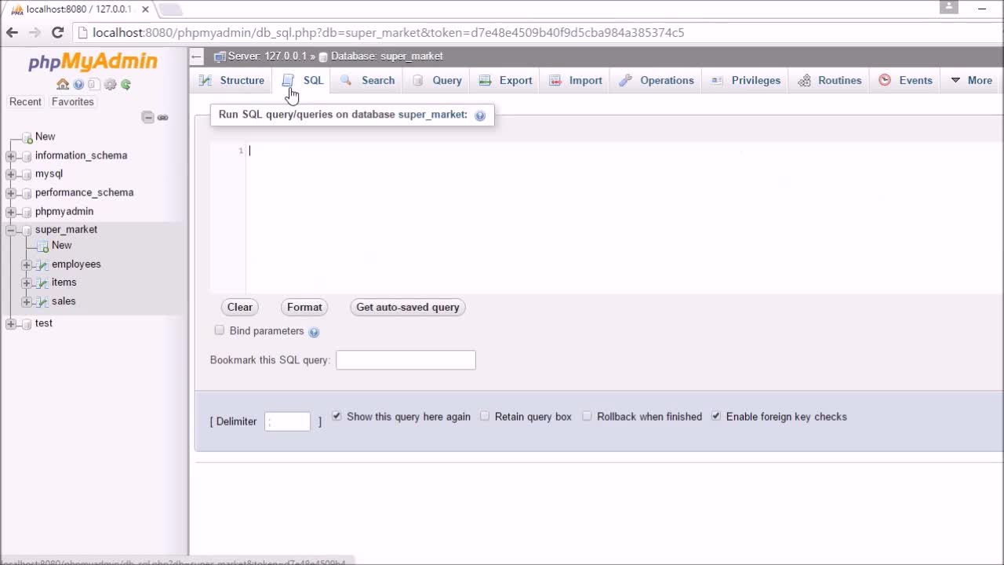Toggle Retain query box checkbox
The image size is (1004, 565).
click(485, 416)
